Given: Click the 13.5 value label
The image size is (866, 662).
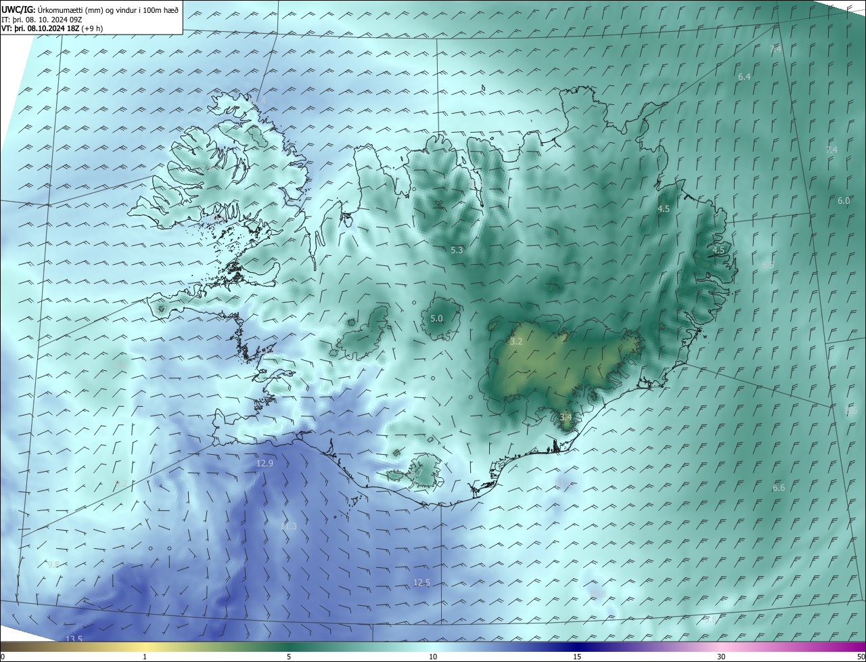Looking at the screenshot, I should click(x=74, y=639).
